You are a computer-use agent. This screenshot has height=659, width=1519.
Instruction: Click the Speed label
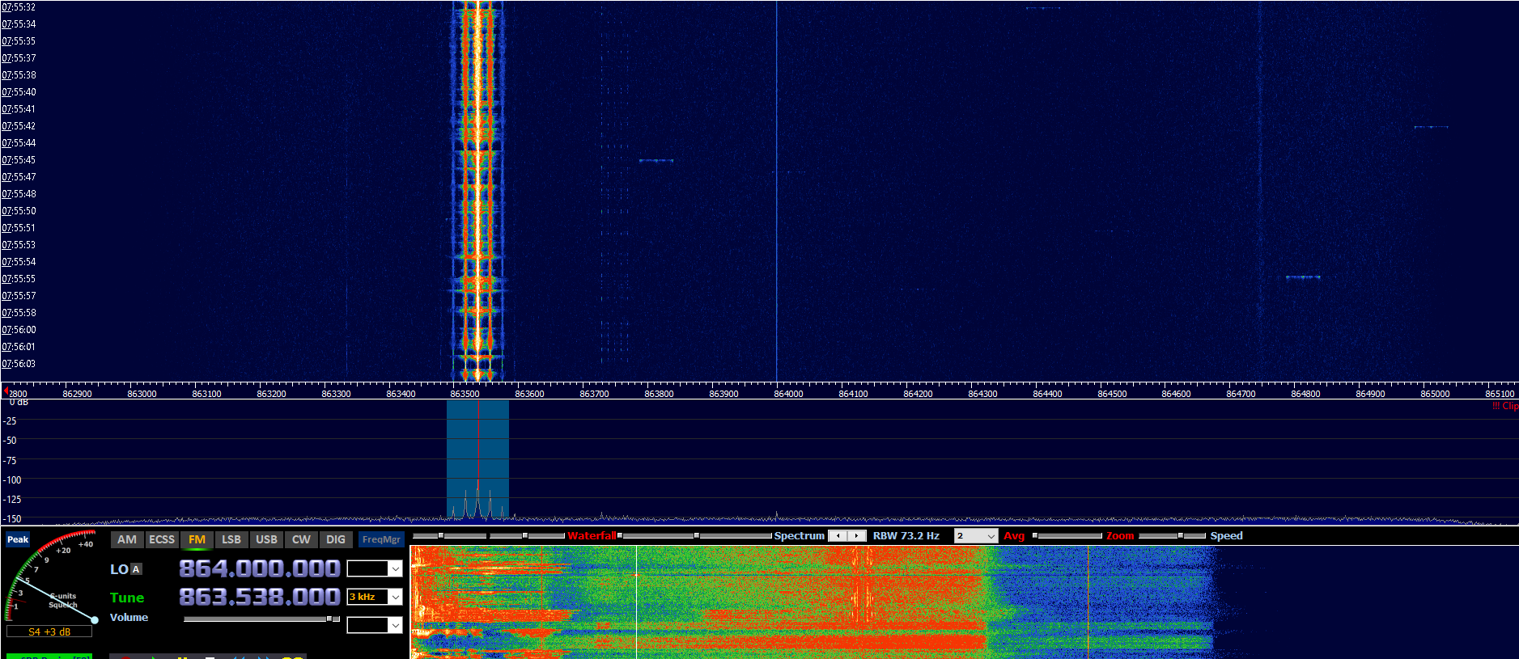point(1226,536)
